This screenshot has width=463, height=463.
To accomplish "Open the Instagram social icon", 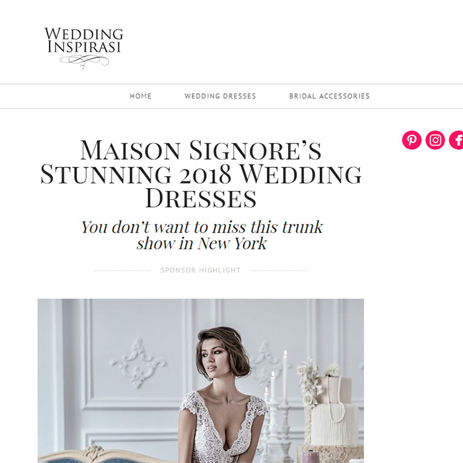I will [435, 139].
